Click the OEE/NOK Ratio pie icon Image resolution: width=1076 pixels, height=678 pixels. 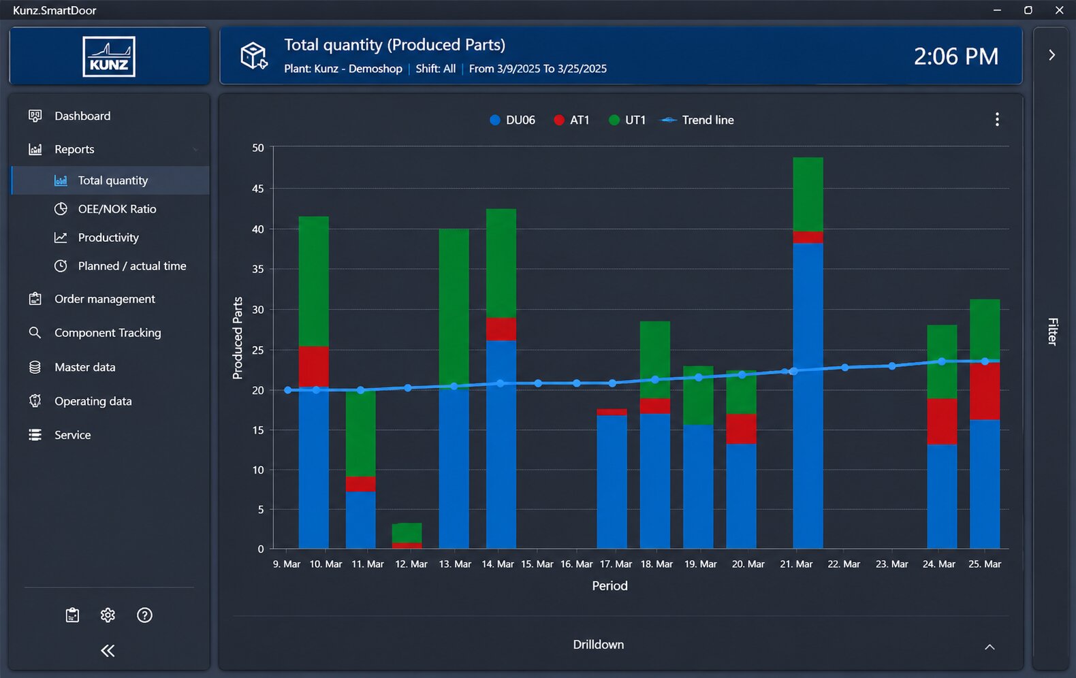61,209
